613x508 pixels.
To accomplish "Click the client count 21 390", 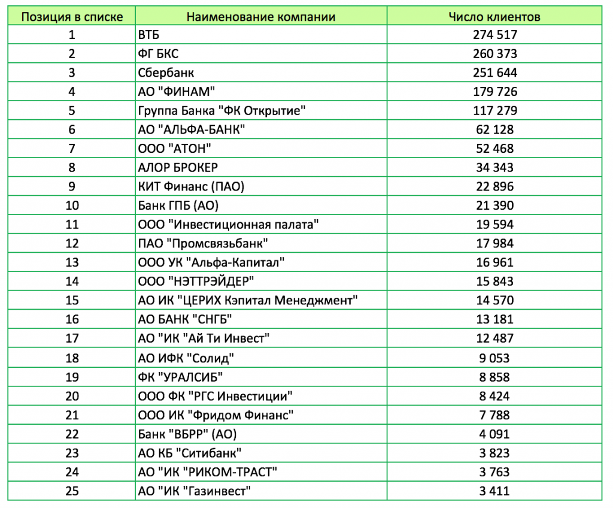I will tap(495, 205).
